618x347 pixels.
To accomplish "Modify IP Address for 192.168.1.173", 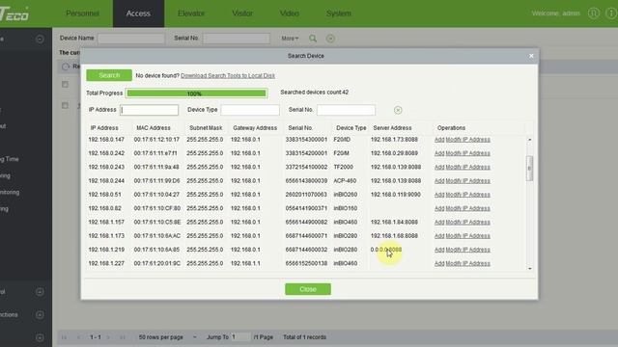I will pyautogui.click(x=467, y=236).
